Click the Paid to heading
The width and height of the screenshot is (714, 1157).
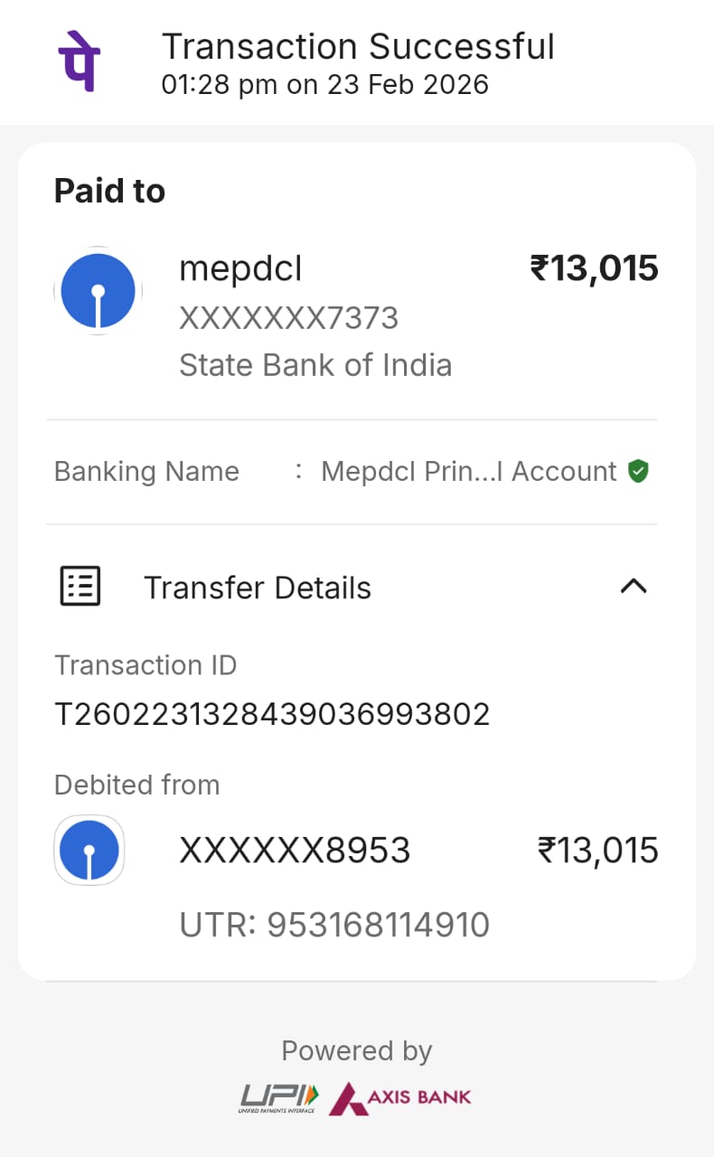coord(109,192)
